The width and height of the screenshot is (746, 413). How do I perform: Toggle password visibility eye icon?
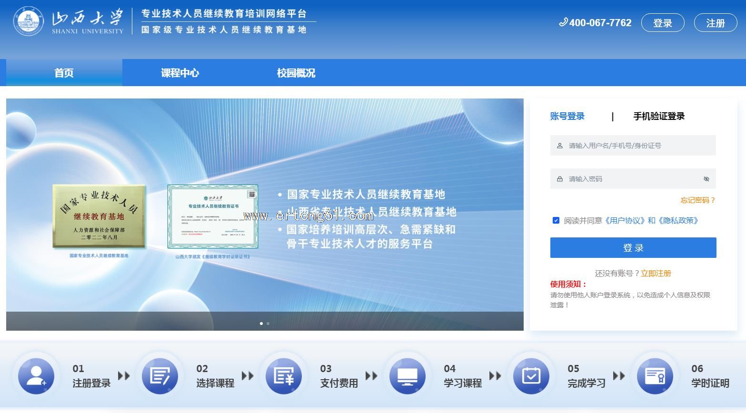point(706,179)
